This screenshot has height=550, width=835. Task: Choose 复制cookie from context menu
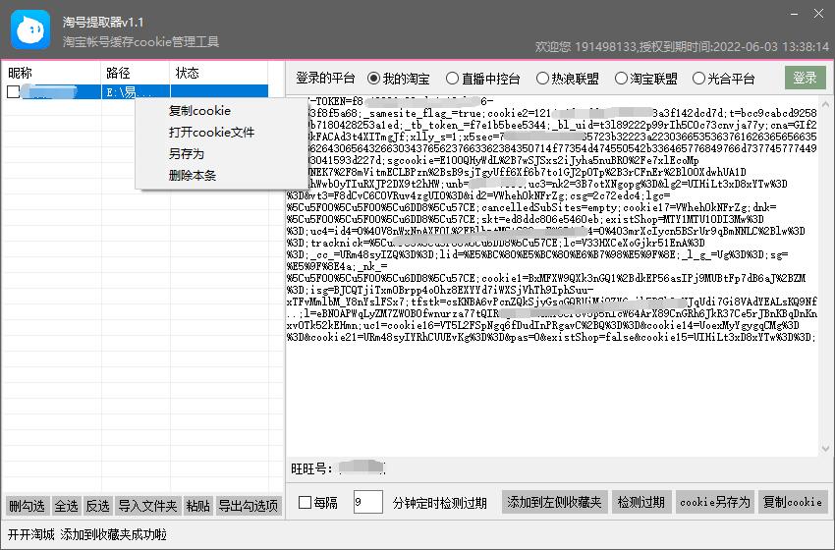(199, 111)
